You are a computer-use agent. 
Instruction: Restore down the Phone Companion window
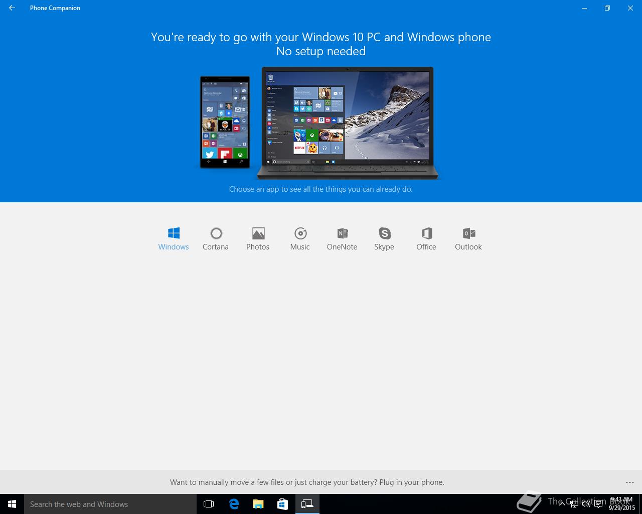pos(607,8)
